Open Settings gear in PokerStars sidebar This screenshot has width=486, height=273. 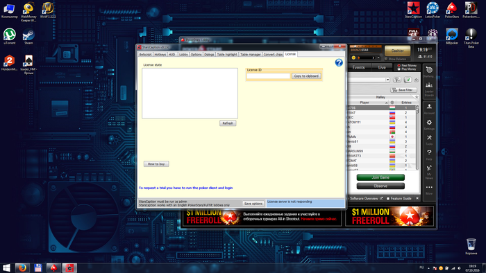[x=429, y=125]
